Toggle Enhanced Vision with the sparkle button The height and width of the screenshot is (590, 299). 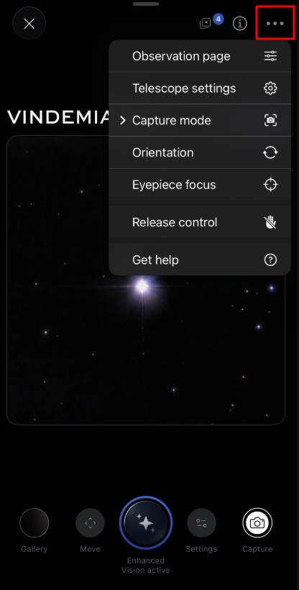coord(146,522)
